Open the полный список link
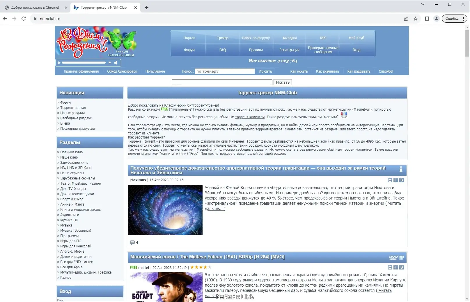The width and height of the screenshot is (470, 302). pos(272,109)
